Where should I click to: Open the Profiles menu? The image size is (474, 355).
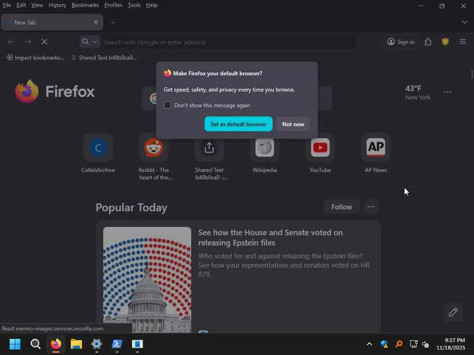point(113,5)
